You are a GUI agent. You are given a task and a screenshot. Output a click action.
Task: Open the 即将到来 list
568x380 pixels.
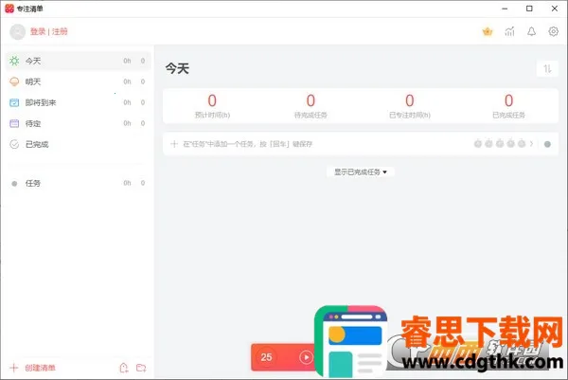(x=41, y=102)
